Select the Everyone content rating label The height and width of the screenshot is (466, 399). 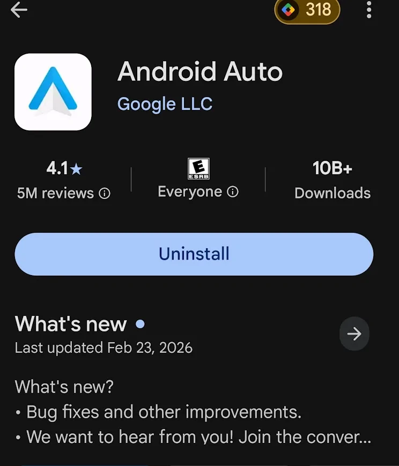point(190,192)
